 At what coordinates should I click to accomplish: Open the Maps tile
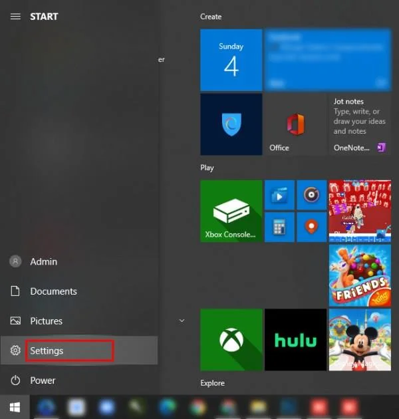coord(312,227)
